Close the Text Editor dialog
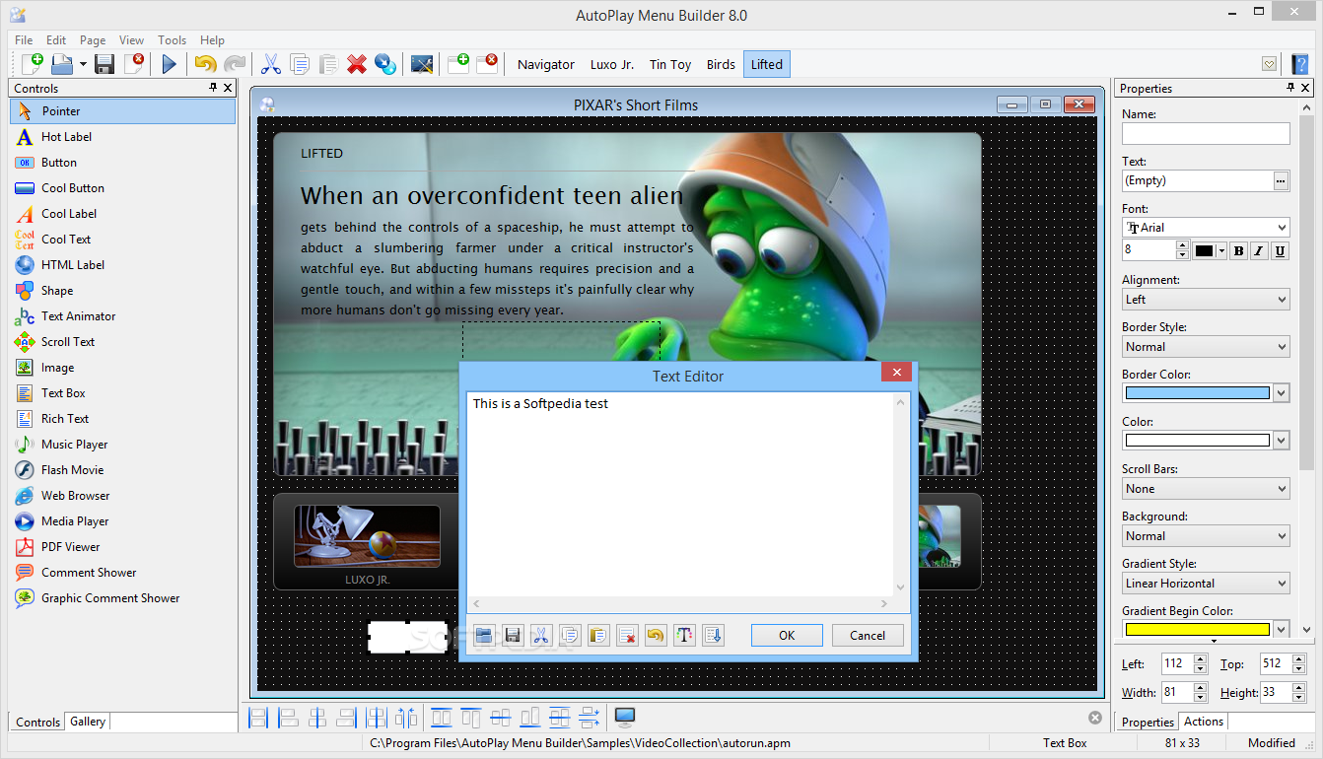Image resolution: width=1323 pixels, height=759 pixels. click(896, 373)
